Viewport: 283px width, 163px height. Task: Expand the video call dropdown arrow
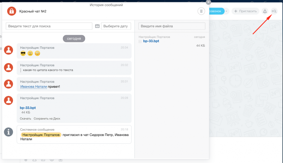[x=227, y=11]
